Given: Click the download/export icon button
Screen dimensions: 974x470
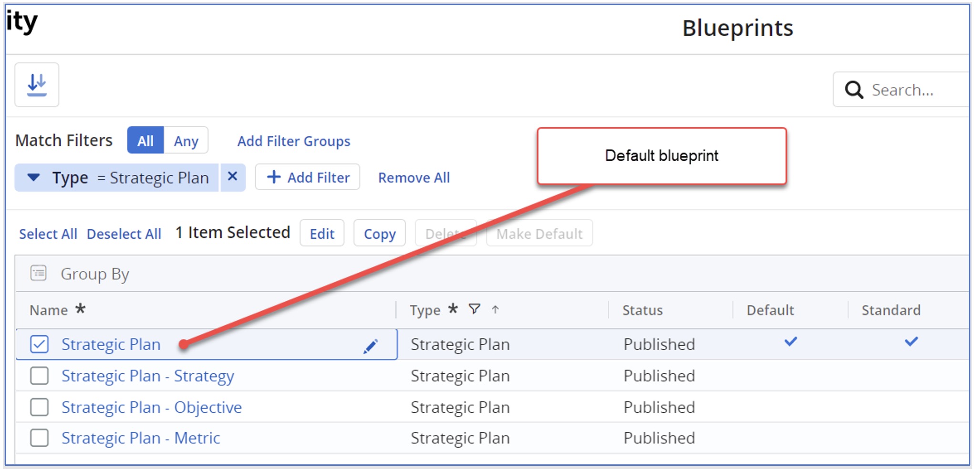Looking at the screenshot, I should click(x=37, y=85).
